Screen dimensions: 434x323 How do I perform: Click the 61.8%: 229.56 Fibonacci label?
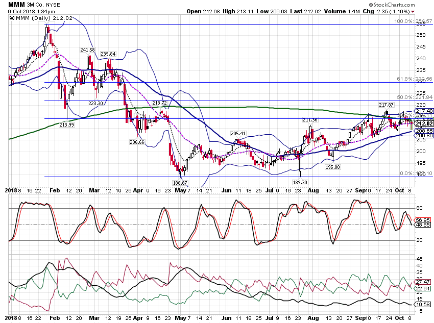coord(415,79)
